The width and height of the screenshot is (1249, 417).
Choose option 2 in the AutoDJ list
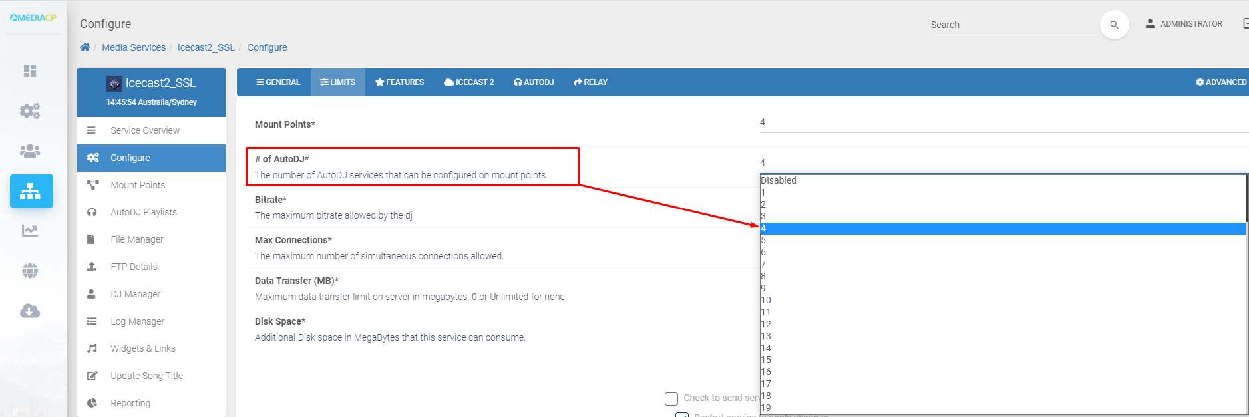1003,204
